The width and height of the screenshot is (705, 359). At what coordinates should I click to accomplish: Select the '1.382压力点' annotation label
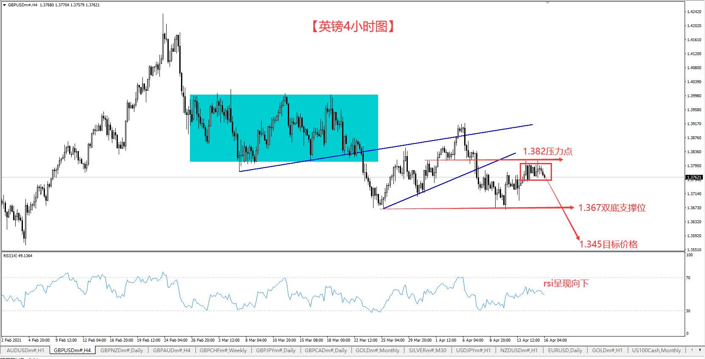tap(547, 151)
